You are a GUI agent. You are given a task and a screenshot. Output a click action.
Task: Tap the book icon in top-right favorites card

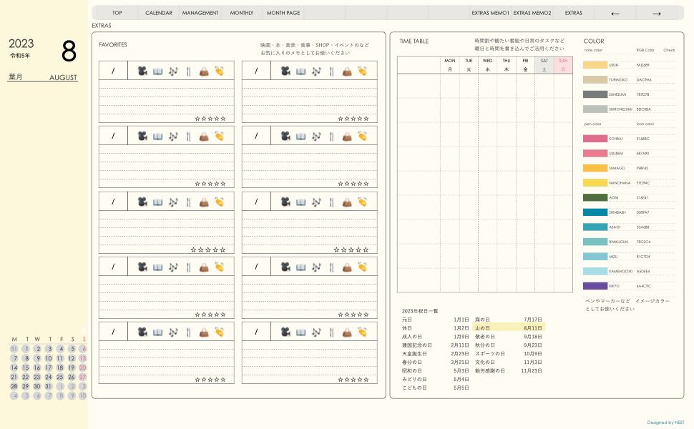[300, 71]
